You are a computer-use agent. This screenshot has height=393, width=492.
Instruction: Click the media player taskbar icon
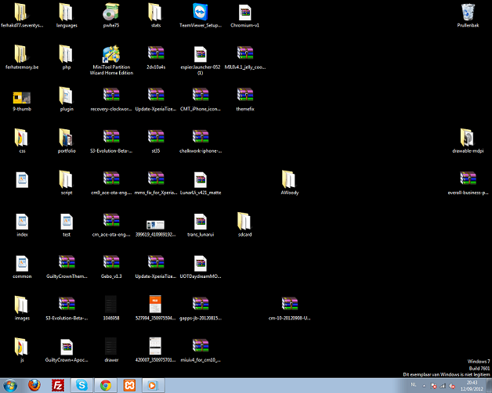click(x=154, y=384)
